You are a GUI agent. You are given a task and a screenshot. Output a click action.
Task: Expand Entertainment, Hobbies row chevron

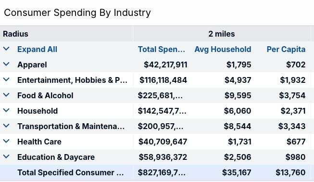[6, 79]
